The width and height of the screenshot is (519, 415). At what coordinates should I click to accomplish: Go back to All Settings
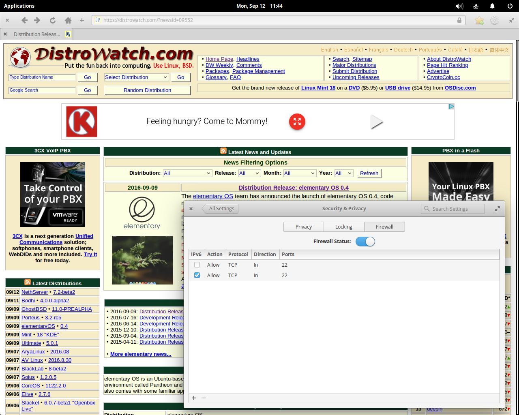click(220, 209)
